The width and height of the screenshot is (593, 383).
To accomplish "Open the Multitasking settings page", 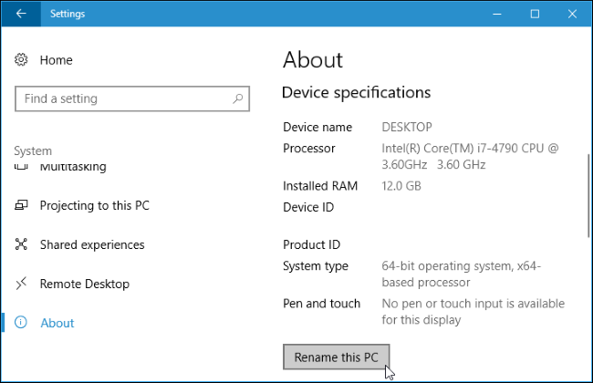I will tap(73, 168).
